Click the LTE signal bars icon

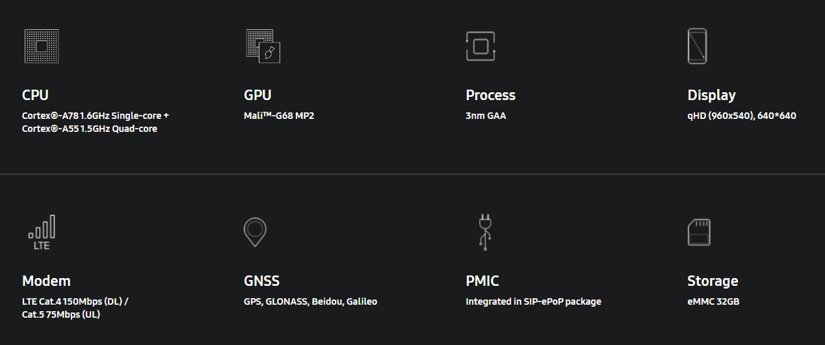point(42,233)
